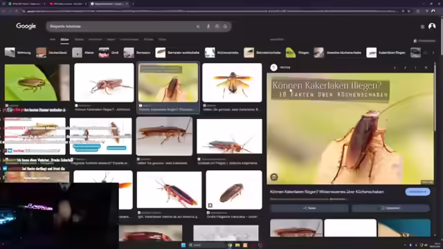Show more filter chips with arrow

pyautogui.click(x=433, y=53)
